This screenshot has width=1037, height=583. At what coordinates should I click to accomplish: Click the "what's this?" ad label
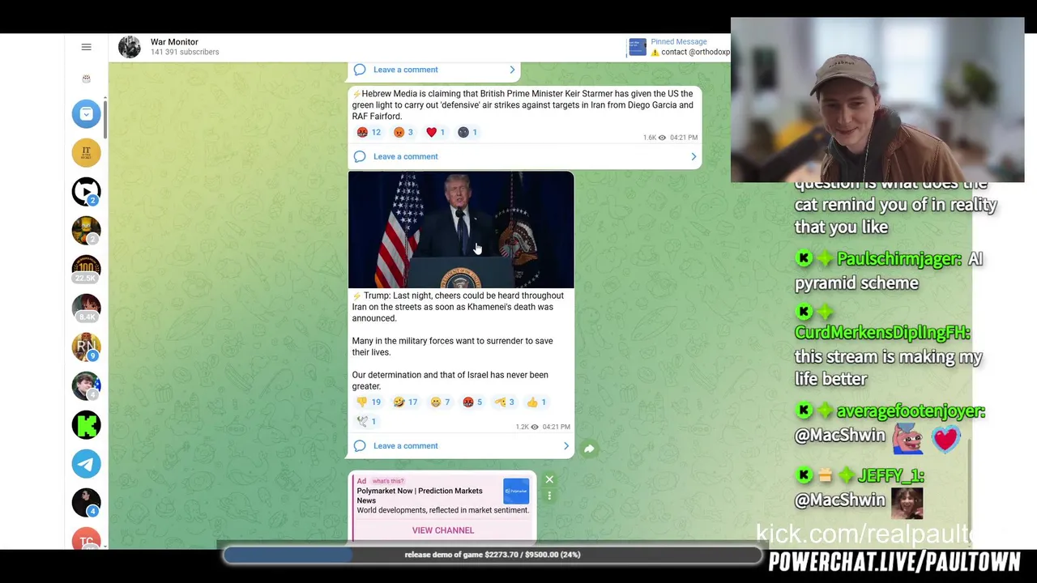point(387,481)
